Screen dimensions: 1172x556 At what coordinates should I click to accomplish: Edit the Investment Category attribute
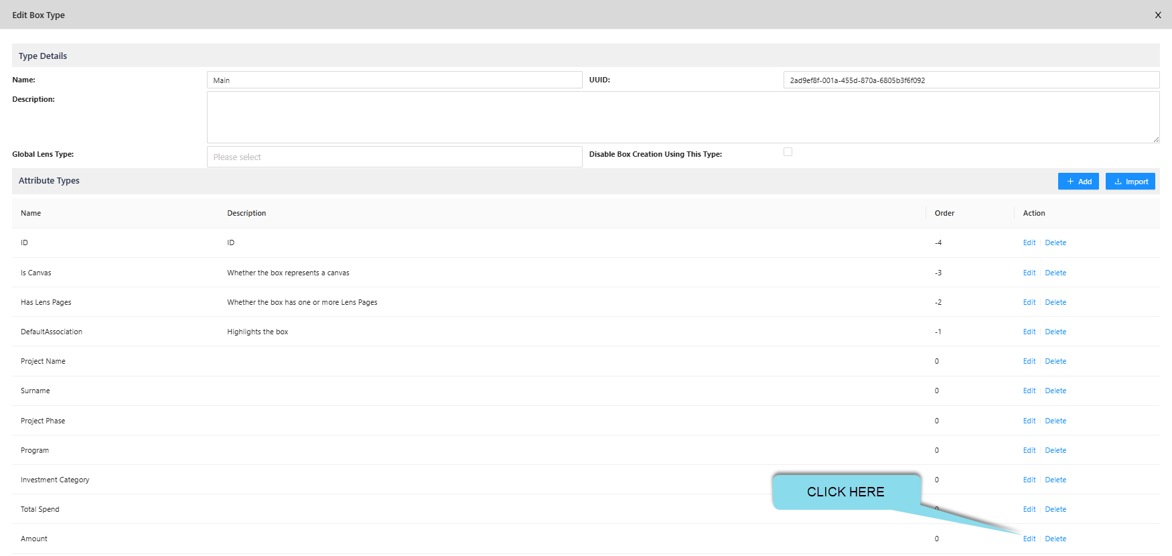[1029, 480]
